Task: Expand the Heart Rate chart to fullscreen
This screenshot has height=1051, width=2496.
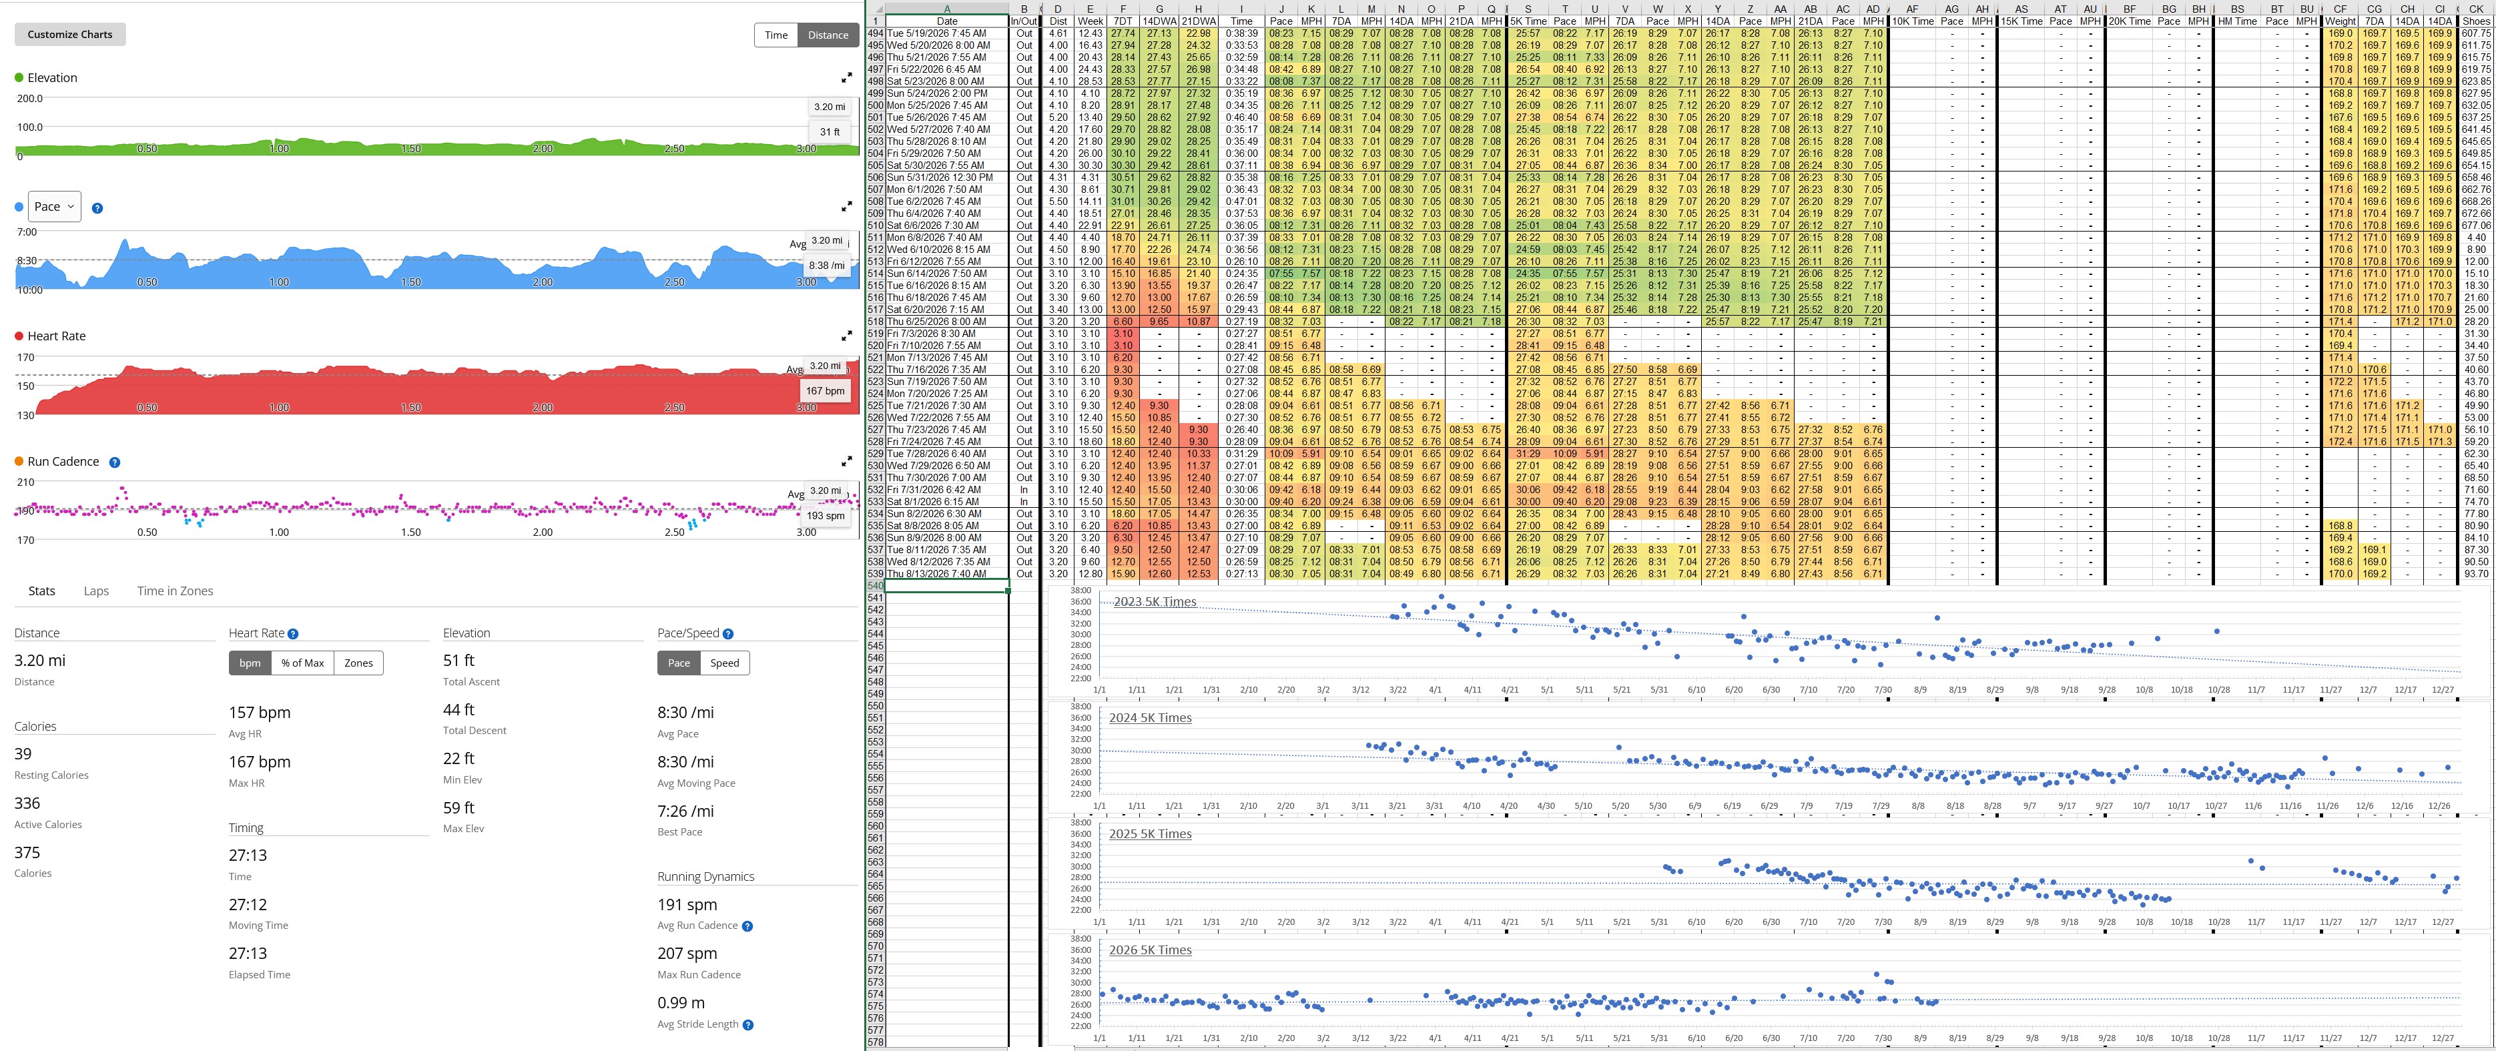Action: (x=846, y=336)
